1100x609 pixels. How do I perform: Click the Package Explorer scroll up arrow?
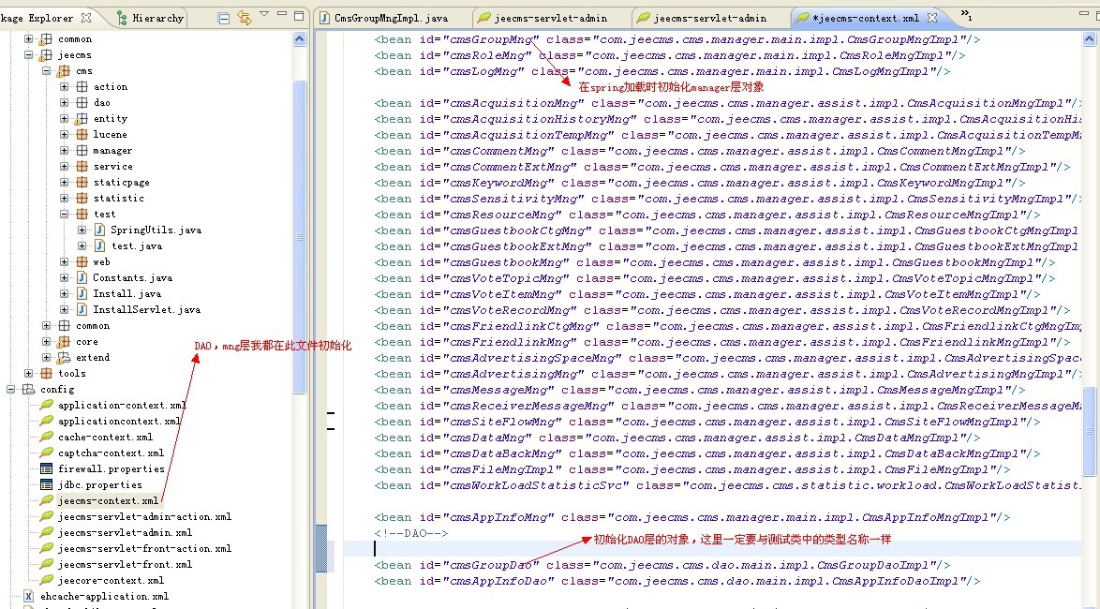(300, 39)
